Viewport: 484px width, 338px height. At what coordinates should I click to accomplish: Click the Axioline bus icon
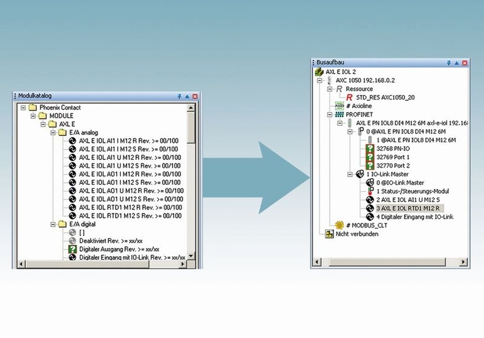point(339,106)
